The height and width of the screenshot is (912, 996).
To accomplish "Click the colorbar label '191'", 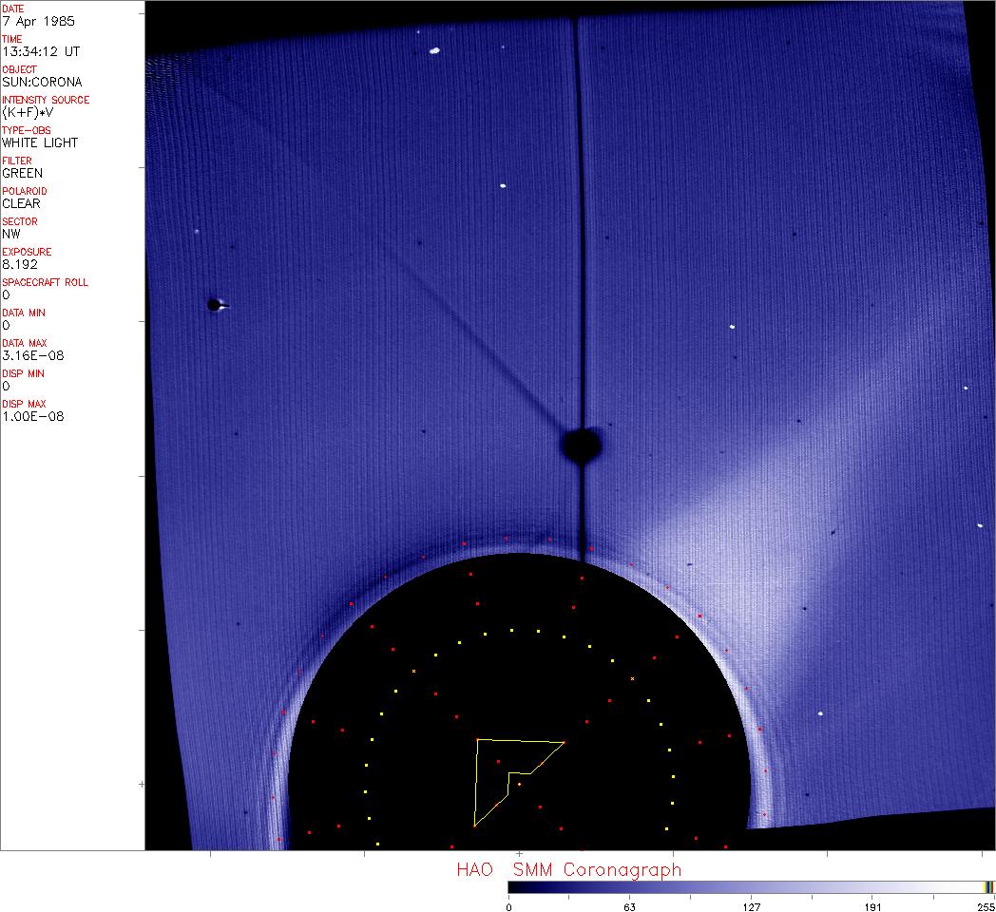I will (x=872, y=907).
